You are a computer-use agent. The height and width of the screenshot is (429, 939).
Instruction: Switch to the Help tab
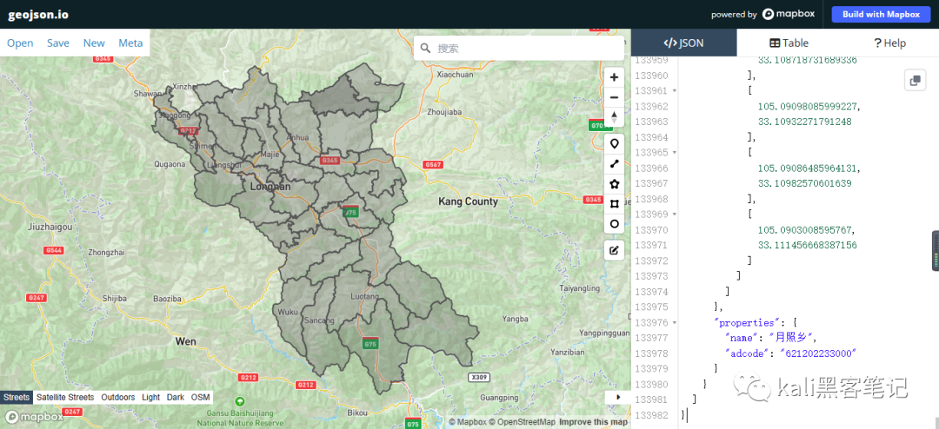(890, 43)
